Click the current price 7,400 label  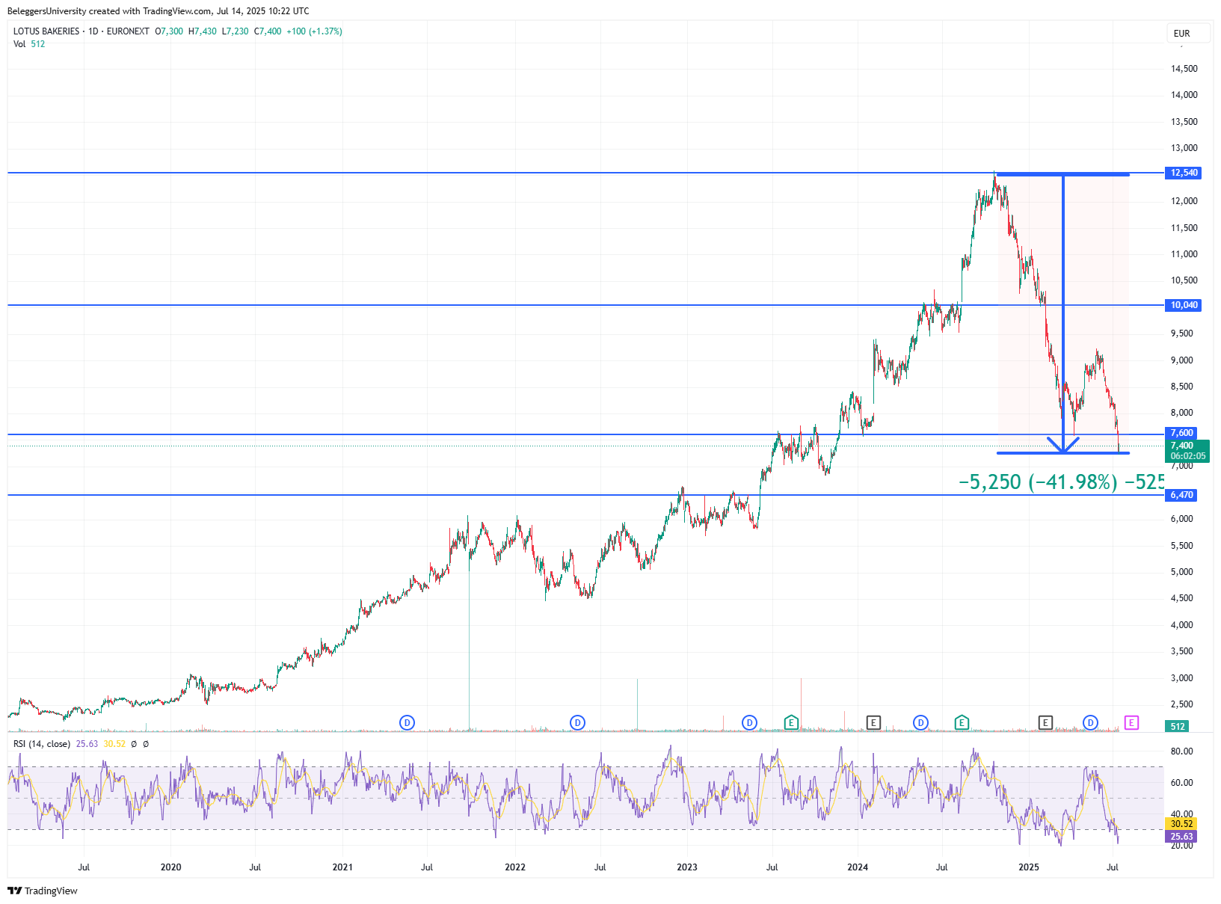(x=1182, y=446)
